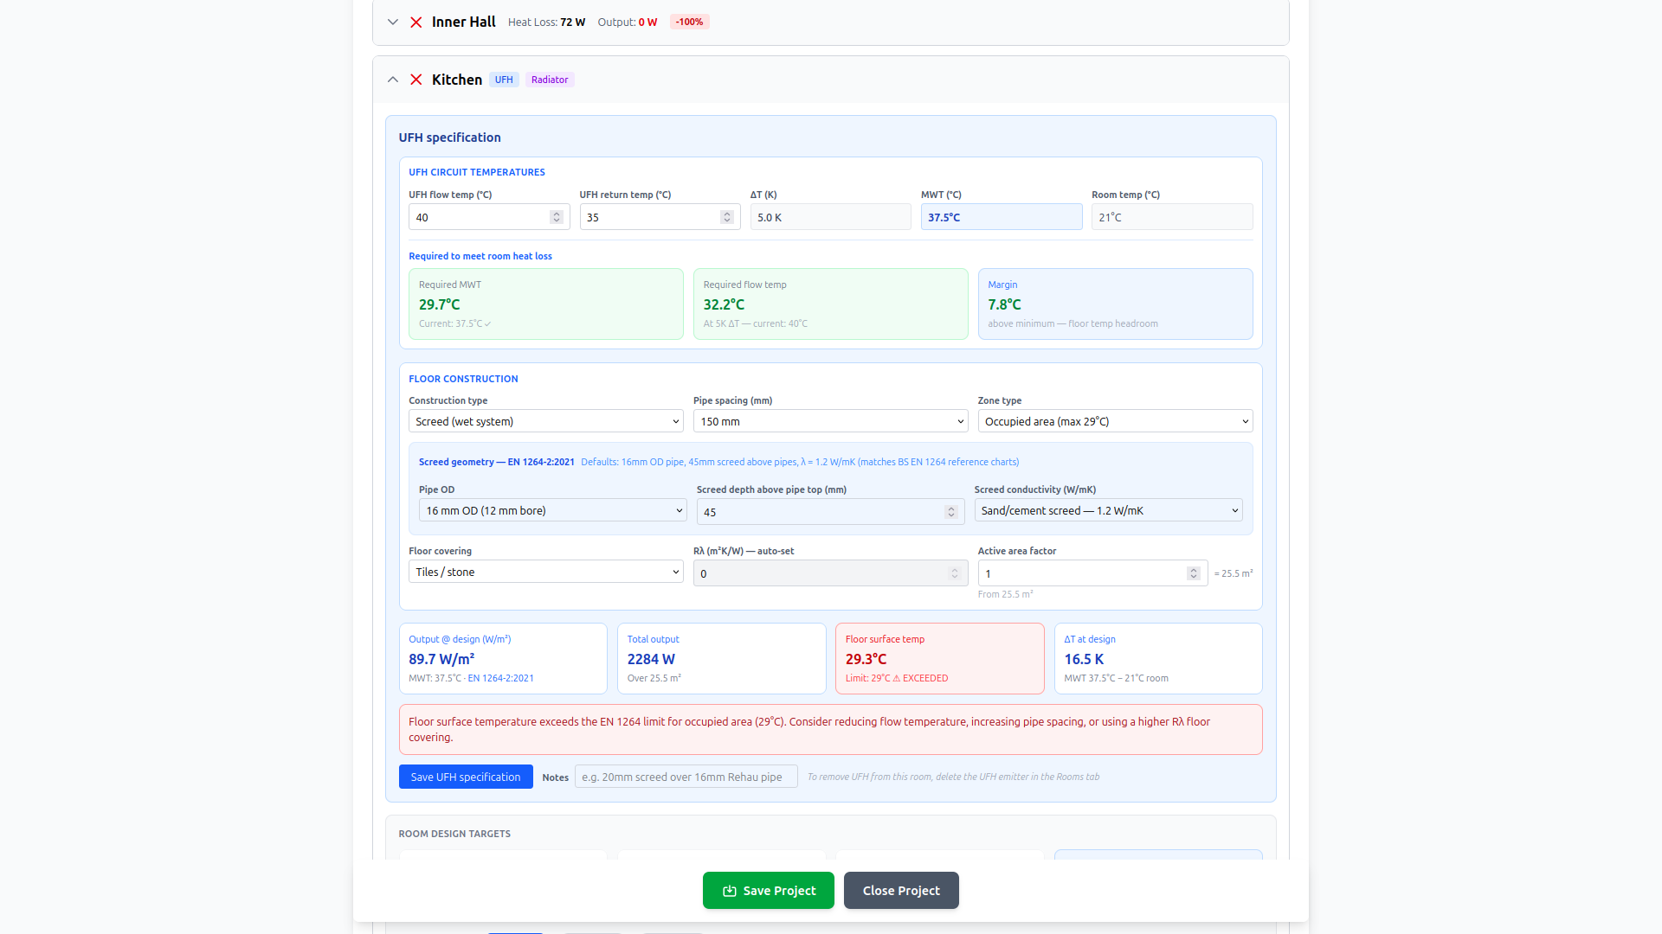This screenshot has height=934, width=1662.
Task: Click the Notes text field
Action: pyautogui.click(x=686, y=777)
